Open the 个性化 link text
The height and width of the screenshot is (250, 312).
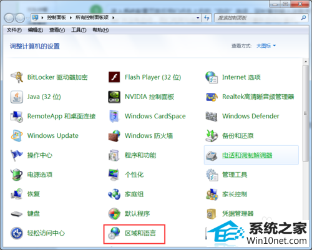click(134, 175)
